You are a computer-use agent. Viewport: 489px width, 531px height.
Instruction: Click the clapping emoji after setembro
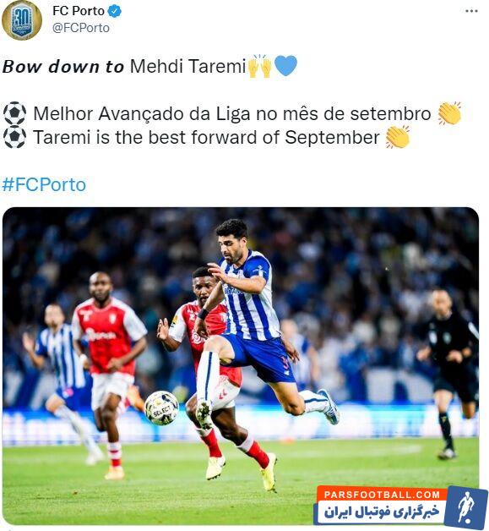(x=449, y=113)
